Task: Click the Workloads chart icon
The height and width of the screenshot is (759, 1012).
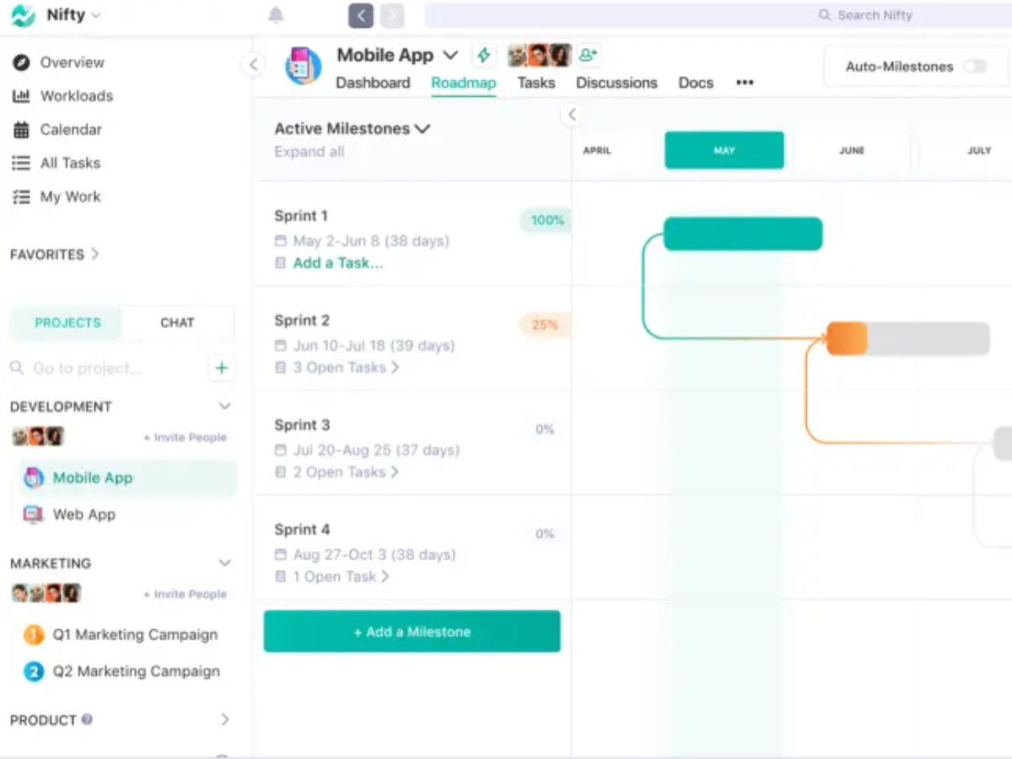Action: pos(21,96)
